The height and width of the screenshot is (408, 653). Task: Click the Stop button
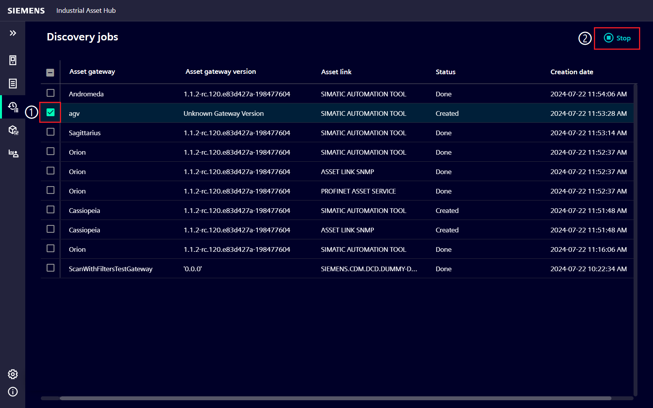(617, 38)
